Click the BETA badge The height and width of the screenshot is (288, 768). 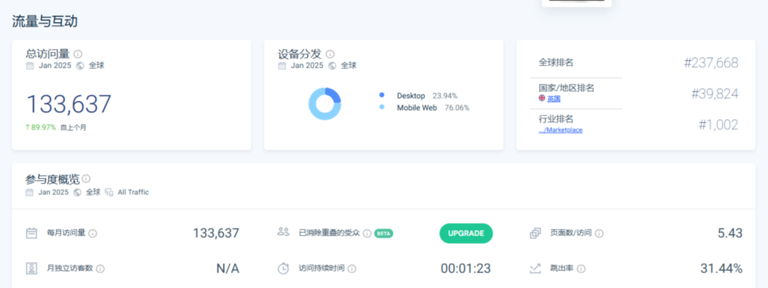coord(383,234)
